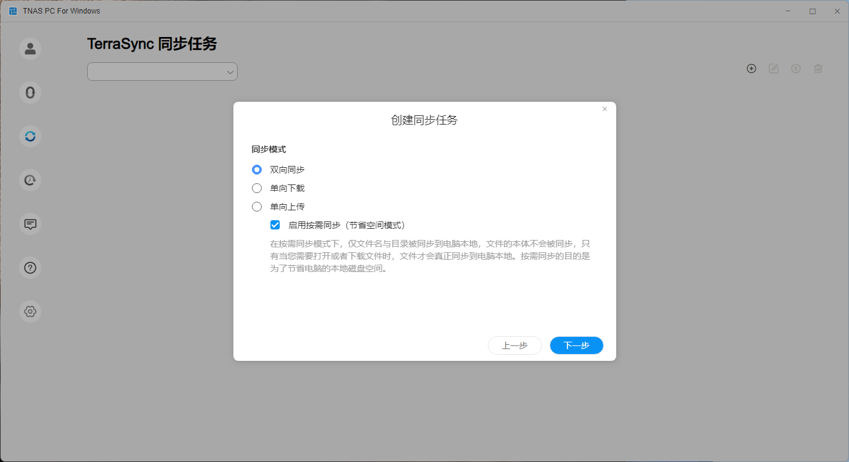
Task: Maximize the TNAS PC window
Action: (813, 11)
